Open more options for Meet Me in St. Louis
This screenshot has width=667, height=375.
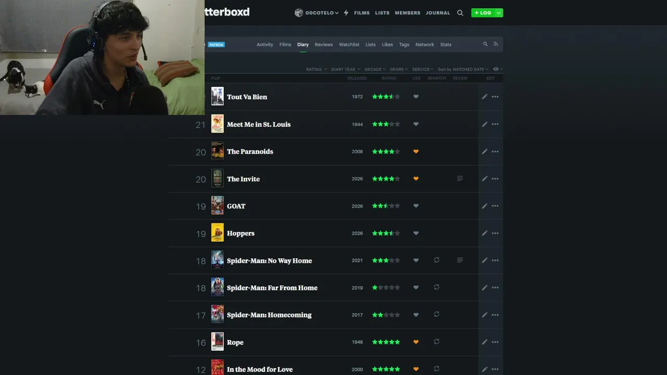[495, 124]
